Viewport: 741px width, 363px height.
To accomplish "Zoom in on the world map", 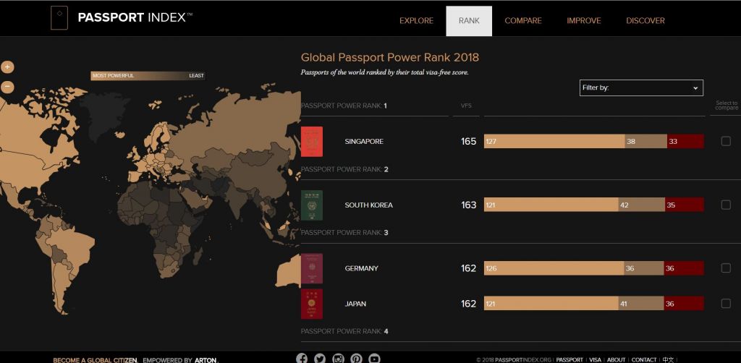I will tap(7, 67).
